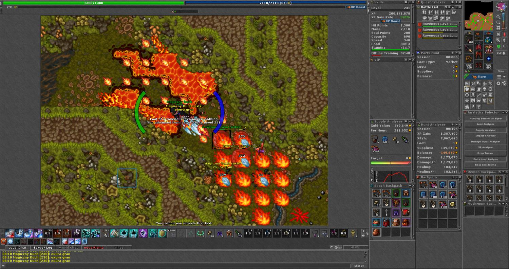
Task: Switch to Advertising chat tab
Action: pyautogui.click(x=94, y=248)
